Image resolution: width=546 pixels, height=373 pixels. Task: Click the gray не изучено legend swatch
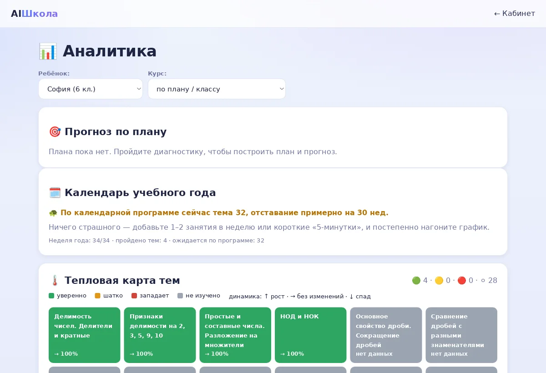(180, 296)
